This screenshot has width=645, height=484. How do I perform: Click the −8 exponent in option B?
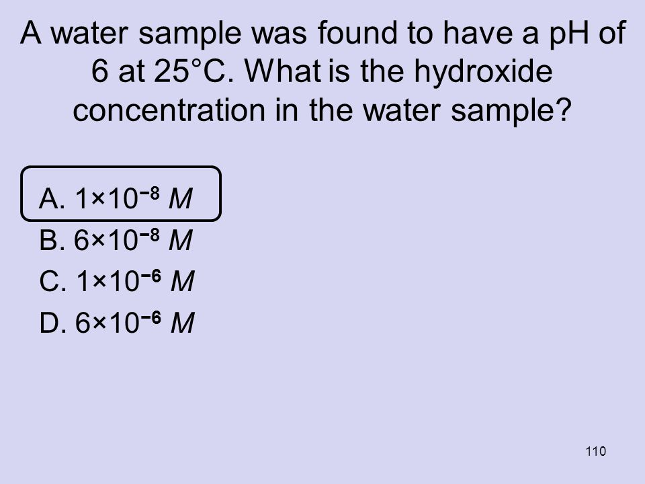coord(149,235)
